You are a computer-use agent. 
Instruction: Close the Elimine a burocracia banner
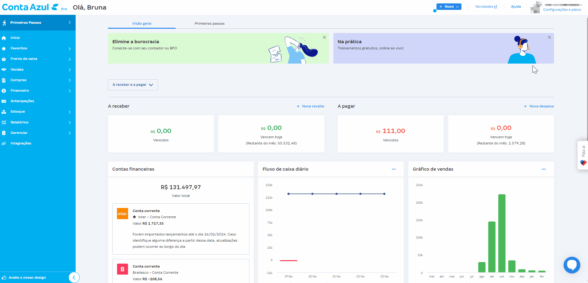[x=324, y=37]
